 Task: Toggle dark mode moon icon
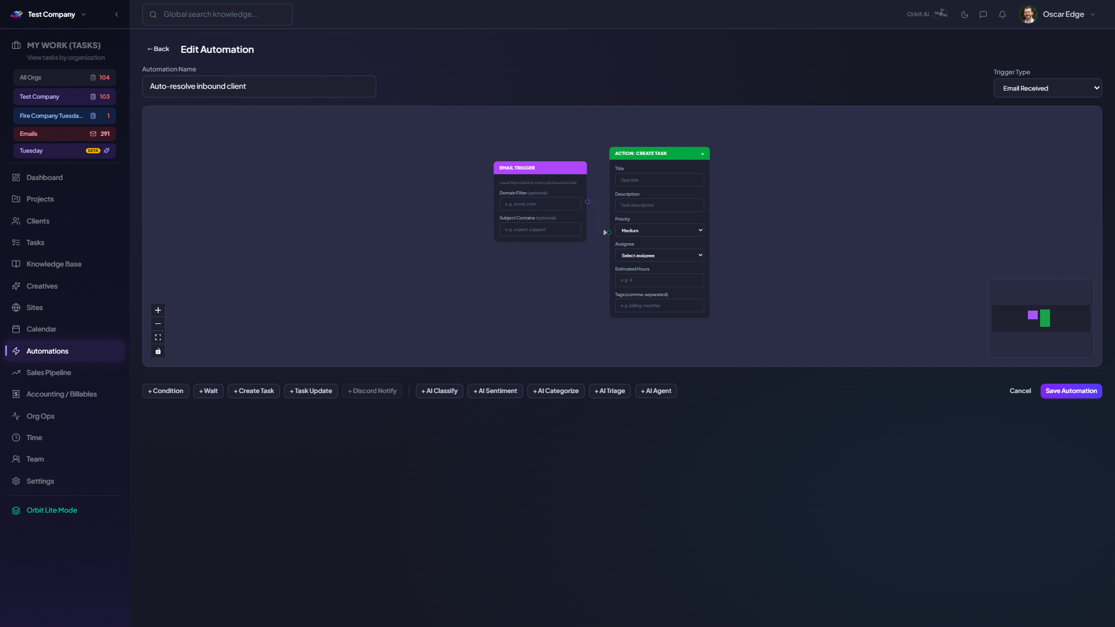pyautogui.click(x=965, y=15)
